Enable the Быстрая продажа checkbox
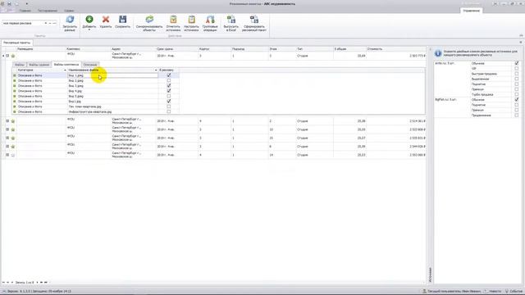Image resolution: width=525 pixels, height=295 pixels. 517,74
